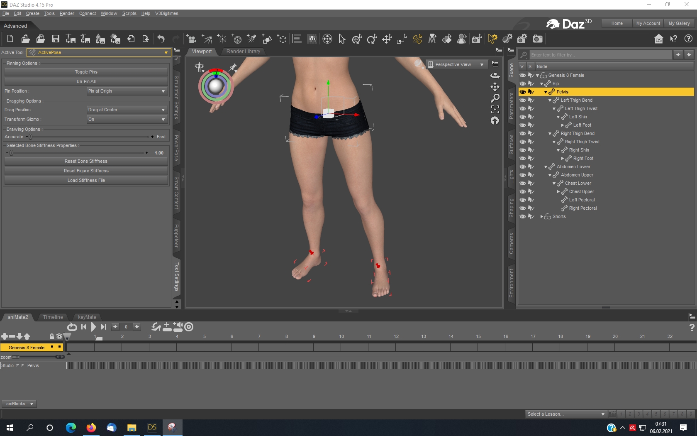Click the New Scene toolbar icon
This screenshot has width=697, height=436.
click(10, 39)
